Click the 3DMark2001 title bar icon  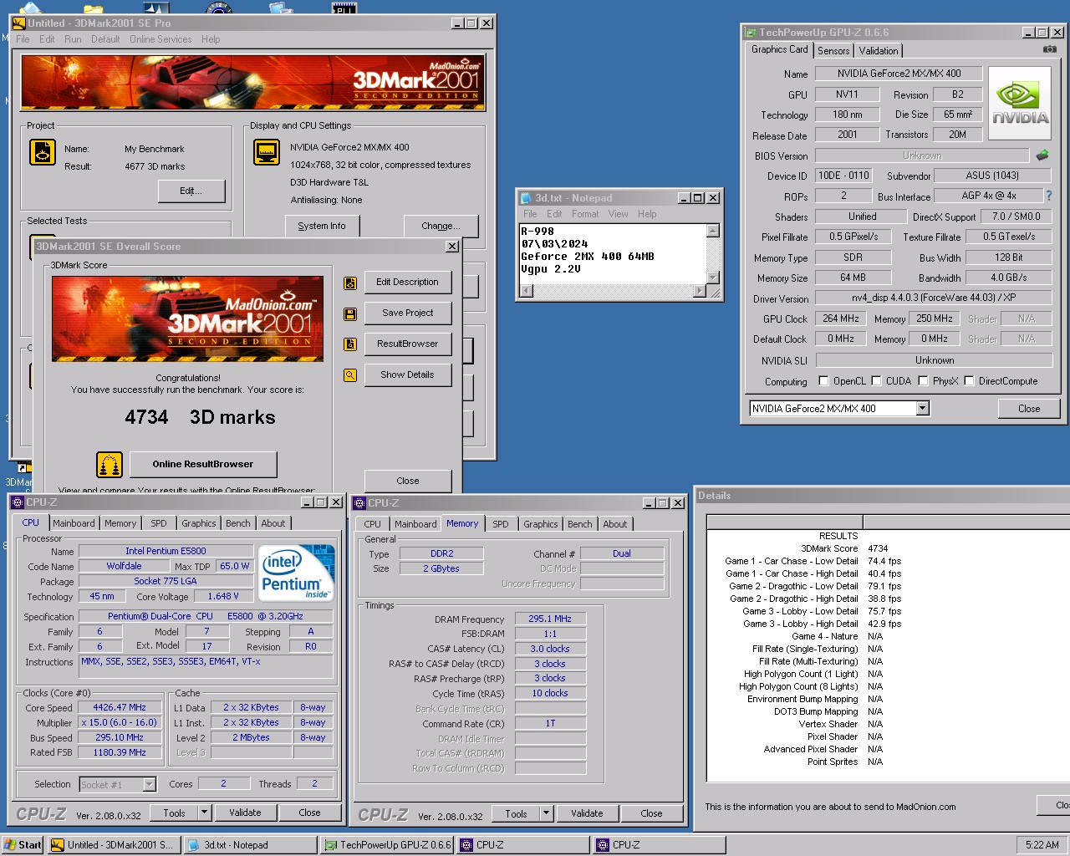(x=18, y=23)
